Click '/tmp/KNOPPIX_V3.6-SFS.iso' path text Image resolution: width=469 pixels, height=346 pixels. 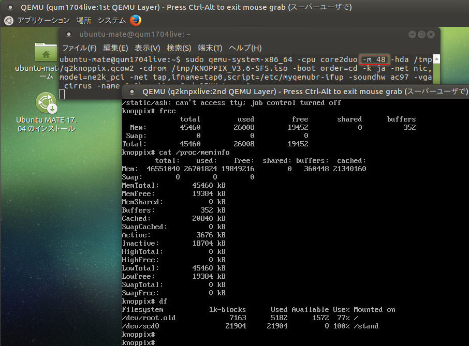coord(229,68)
